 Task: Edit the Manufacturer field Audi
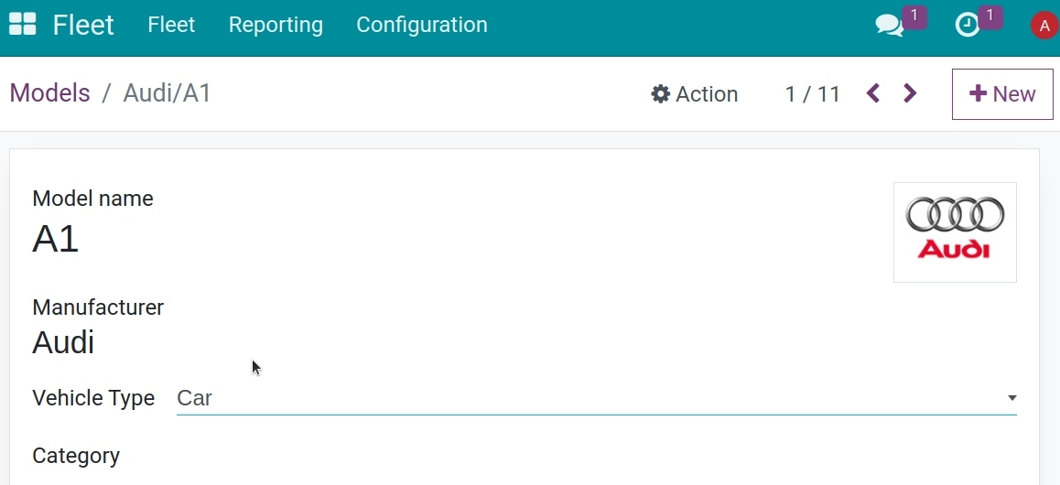[x=63, y=342]
